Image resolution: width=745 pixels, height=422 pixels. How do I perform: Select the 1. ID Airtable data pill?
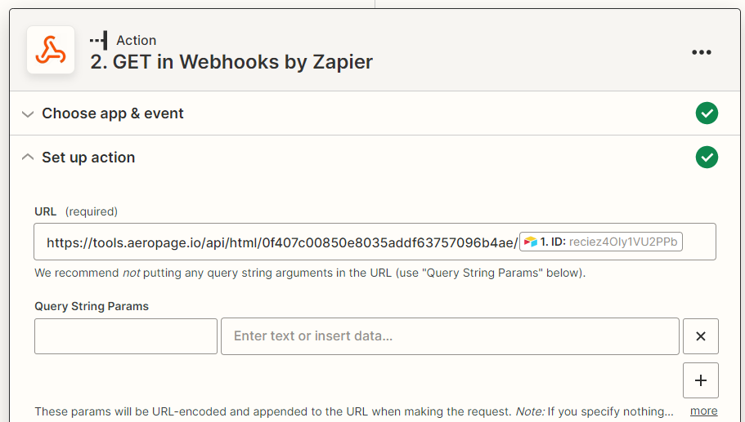pos(601,242)
